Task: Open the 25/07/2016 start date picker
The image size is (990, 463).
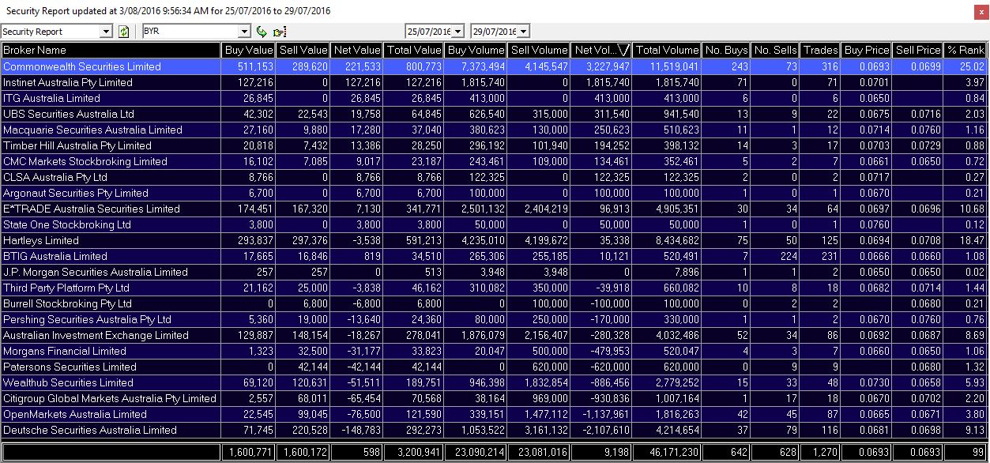Action: (x=457, y=32)
